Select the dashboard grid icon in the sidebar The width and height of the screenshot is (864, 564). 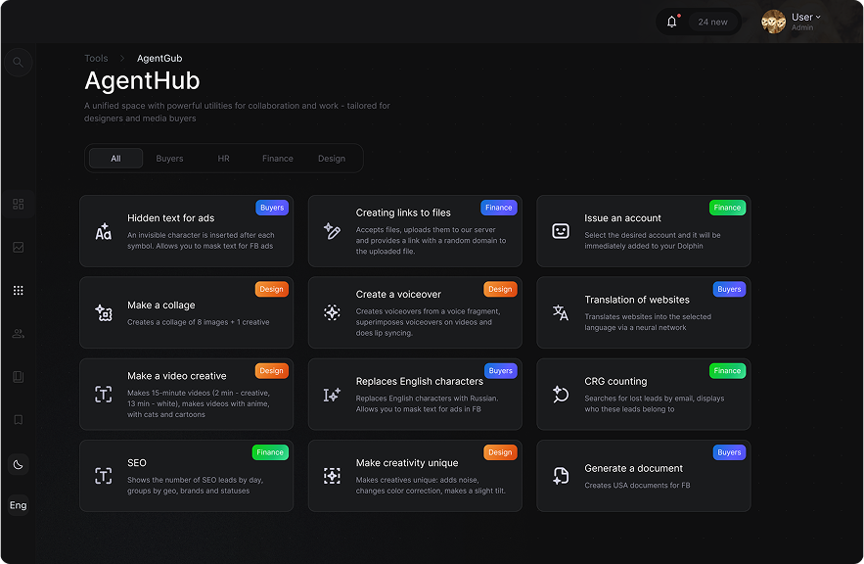18,204
